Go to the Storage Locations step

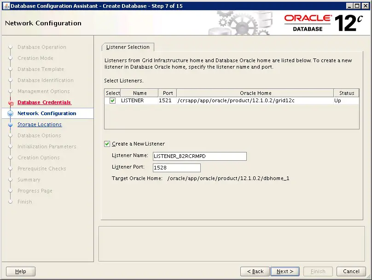coord(40,124)
